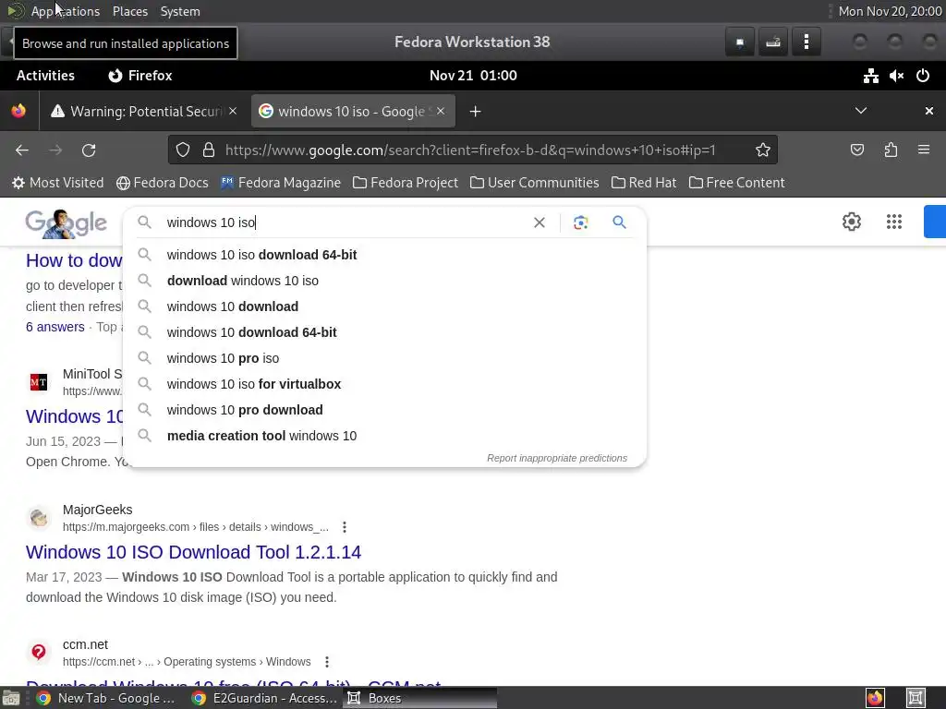
Task: Open the Firefox hamburger menu
Action: click(x=924, y=150)
